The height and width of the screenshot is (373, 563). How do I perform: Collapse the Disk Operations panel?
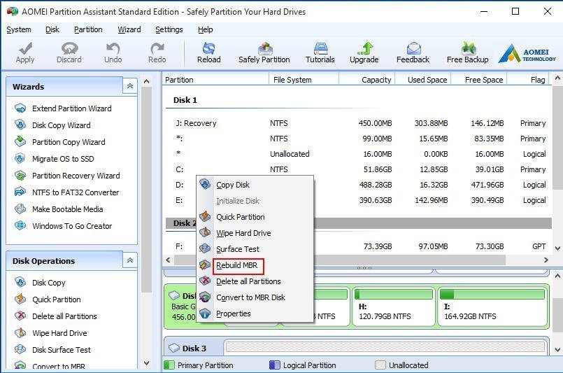coord(130,260)
